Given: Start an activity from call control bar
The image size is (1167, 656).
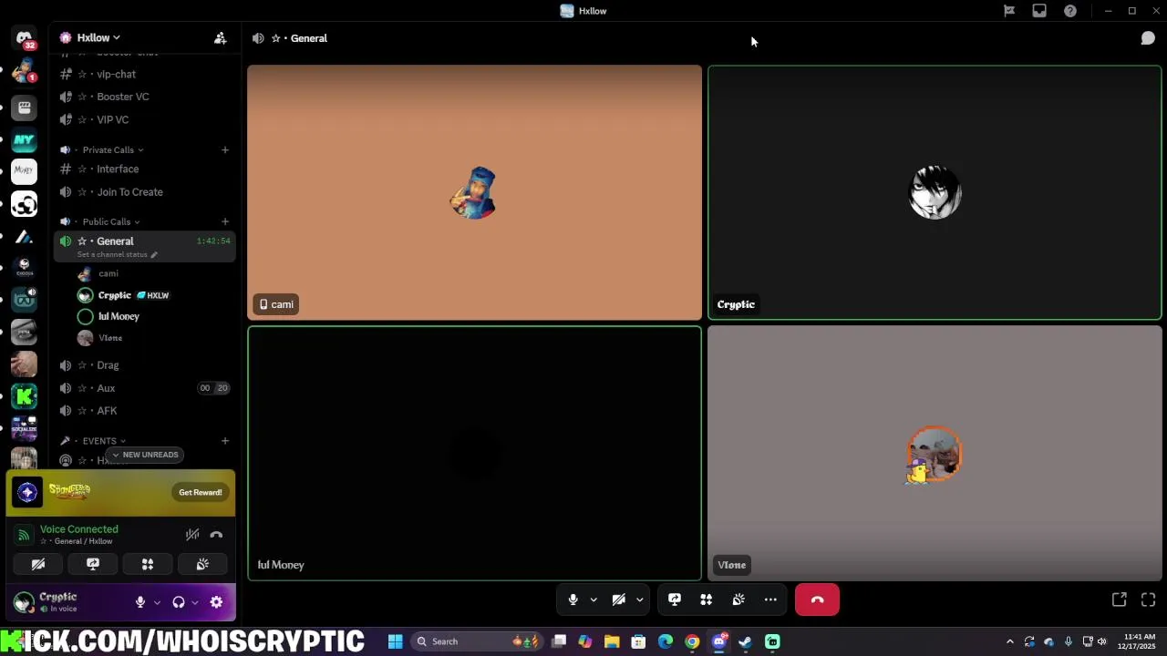Looking at the screenshot, I should pyautogui.click(x=706, y=600).
